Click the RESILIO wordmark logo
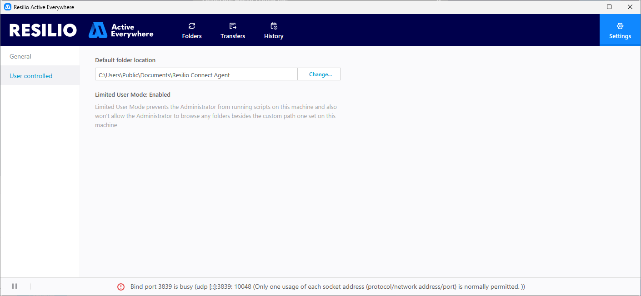The height and width of the screenshot is (296, 641). tap(43, 30)
